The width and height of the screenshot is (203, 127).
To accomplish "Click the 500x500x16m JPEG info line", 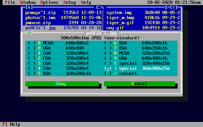I will tap(100, 38).
